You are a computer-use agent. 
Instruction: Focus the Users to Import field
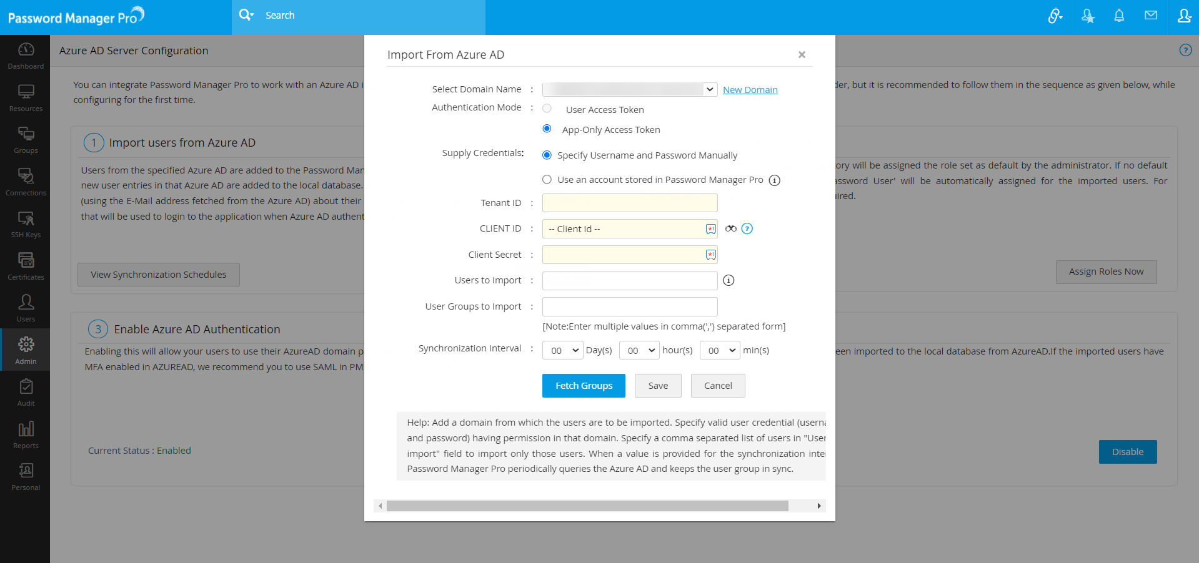pos(630,281)
